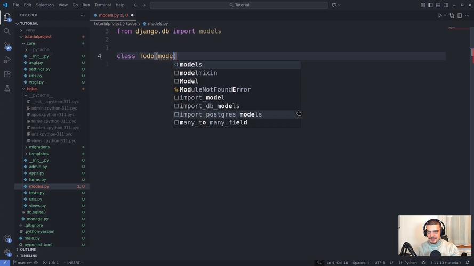474x266 pixels.
Task: Split the editor to the right
Action: coord(460,15)
